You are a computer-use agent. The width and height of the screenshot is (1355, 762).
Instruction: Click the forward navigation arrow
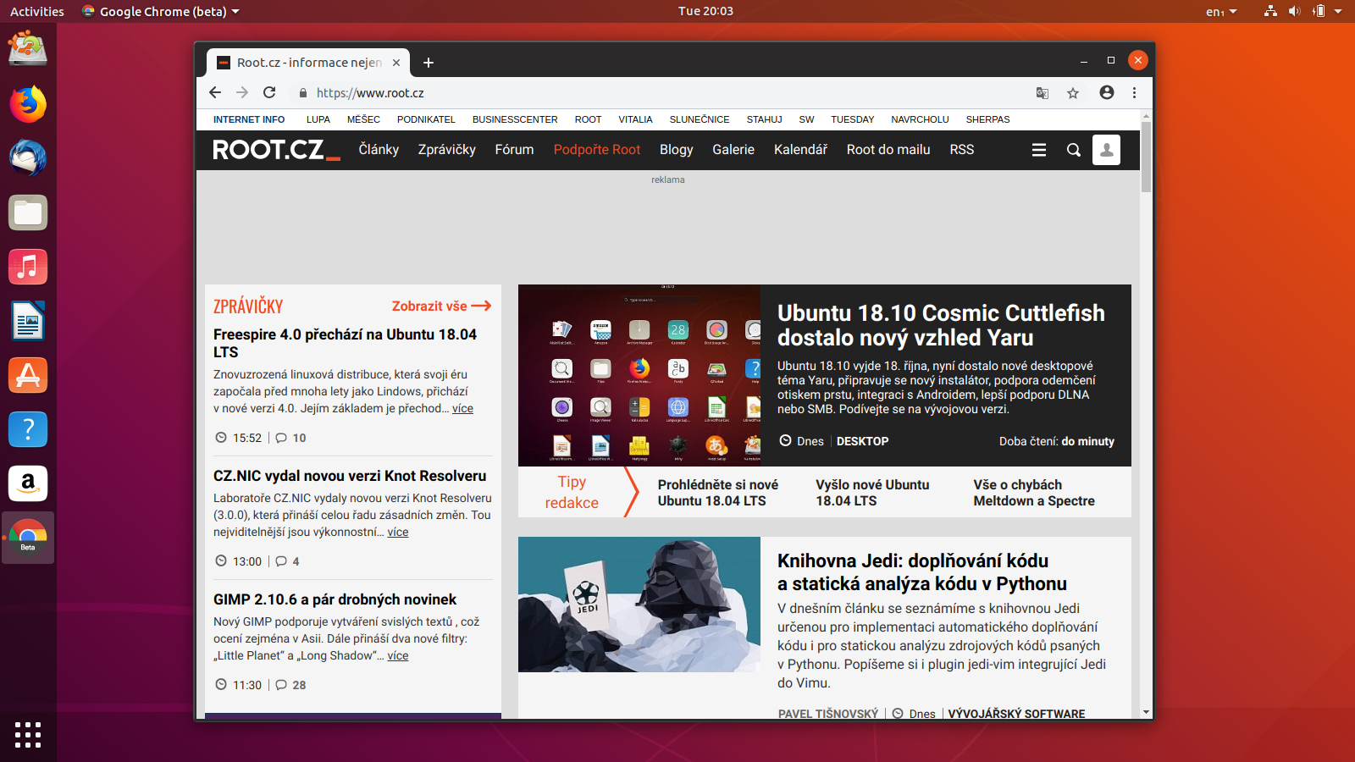pos(242,92)
